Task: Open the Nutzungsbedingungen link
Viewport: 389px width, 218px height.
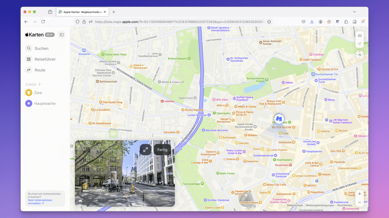Action: coord(320,205)
